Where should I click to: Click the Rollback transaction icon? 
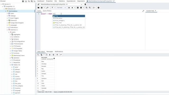tap(90, 8)
